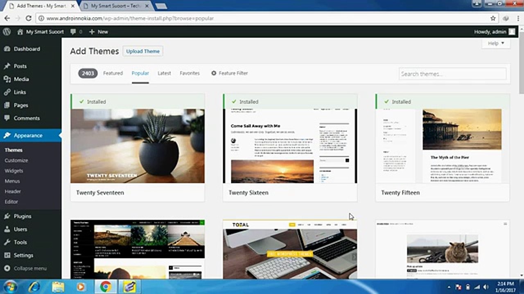Launch Internet Explorer from taskbar

pyautogui.click(x=34, y=287)
